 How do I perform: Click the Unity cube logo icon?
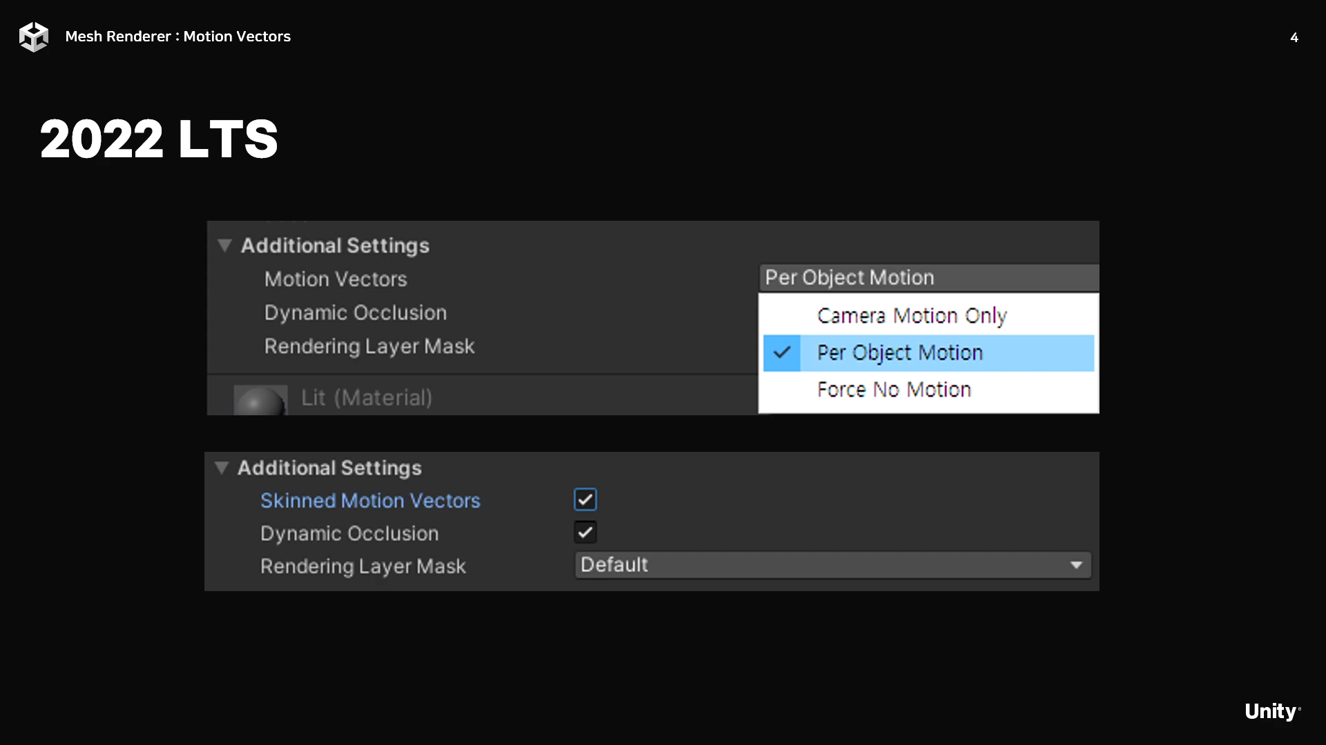click(33, 37)
